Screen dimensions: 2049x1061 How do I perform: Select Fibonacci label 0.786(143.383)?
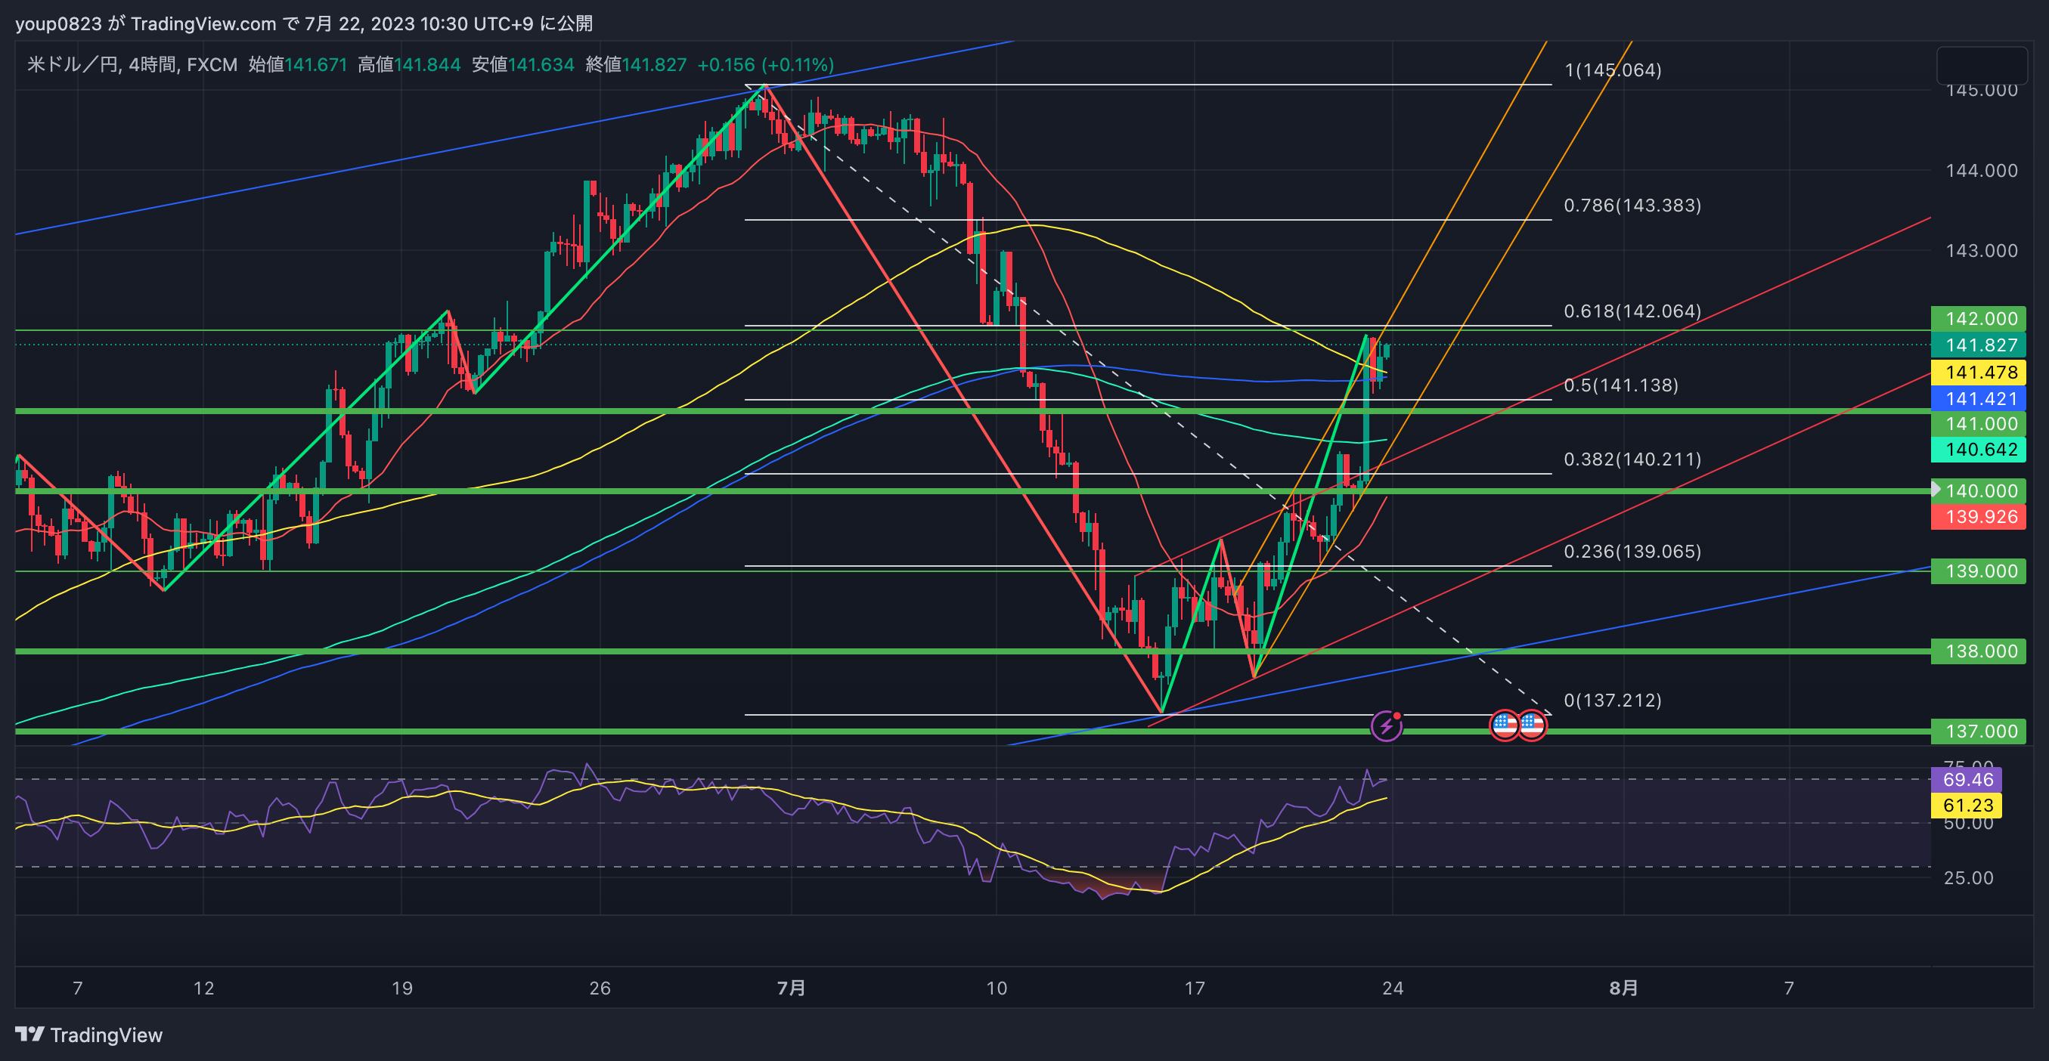pos(1632,205)
